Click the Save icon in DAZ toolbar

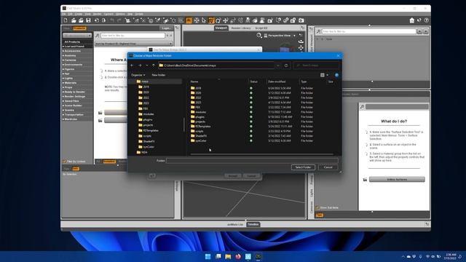88,20
